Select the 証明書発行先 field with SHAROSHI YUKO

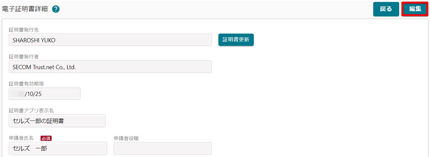tap(110, 40)
